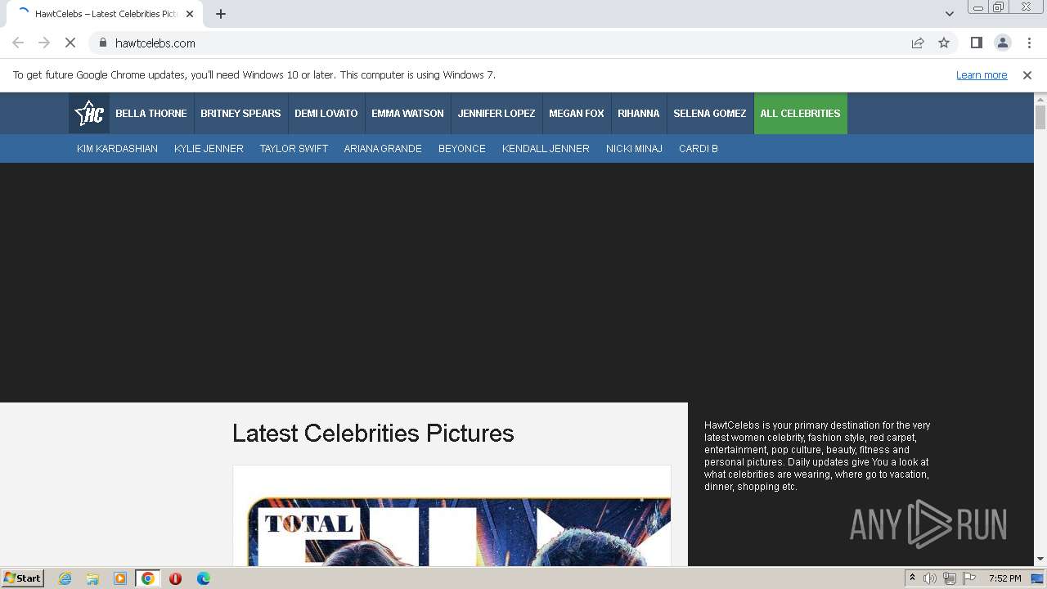Dismiss the Chrome update notification bar
The width and height of the screenshot is (1047, 589).
pos(1027,75)
